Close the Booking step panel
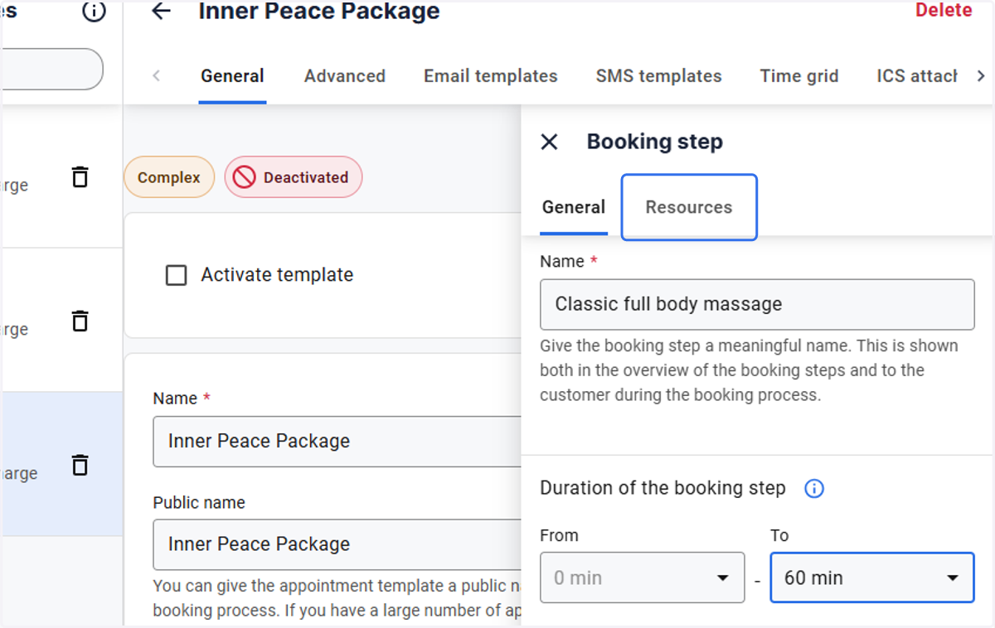This screenshot has height=628, width=995. click(549, 142)
